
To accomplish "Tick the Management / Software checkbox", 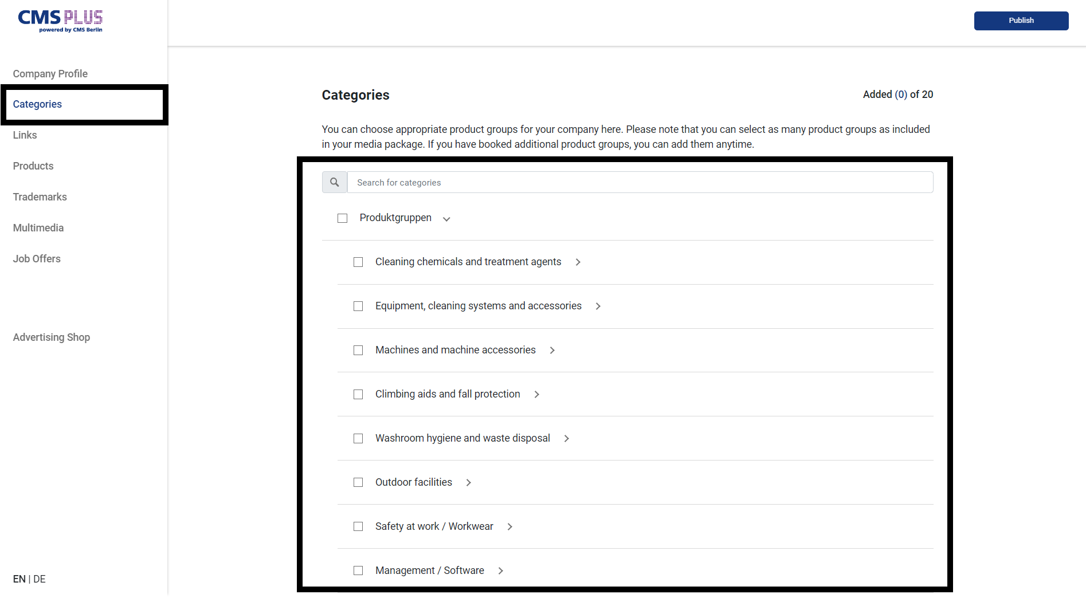I will tap(358, 571).
